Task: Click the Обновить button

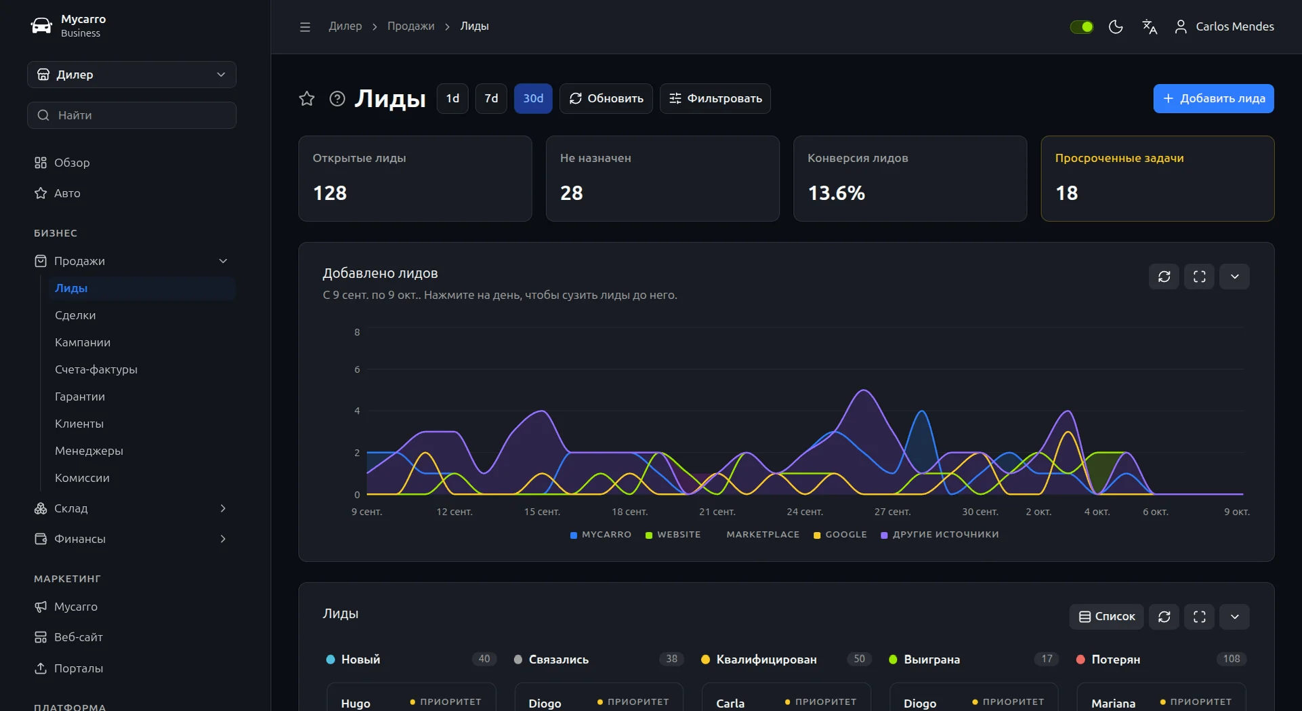Action: click(x=606, y=98)
